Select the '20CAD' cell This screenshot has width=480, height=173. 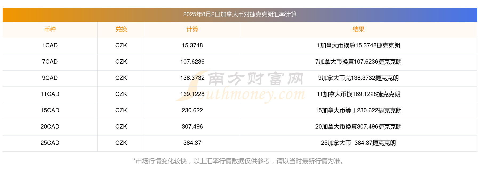[50, 127]
